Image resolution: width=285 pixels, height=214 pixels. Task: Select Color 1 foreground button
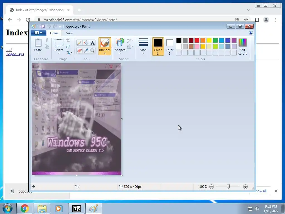coord(158,47)
